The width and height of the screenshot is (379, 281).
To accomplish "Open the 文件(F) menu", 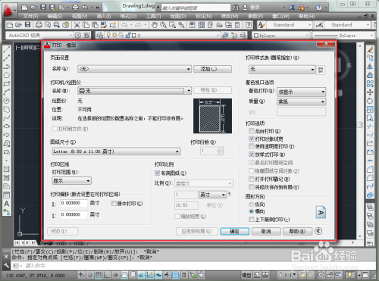I will click(x=30, y=17).
